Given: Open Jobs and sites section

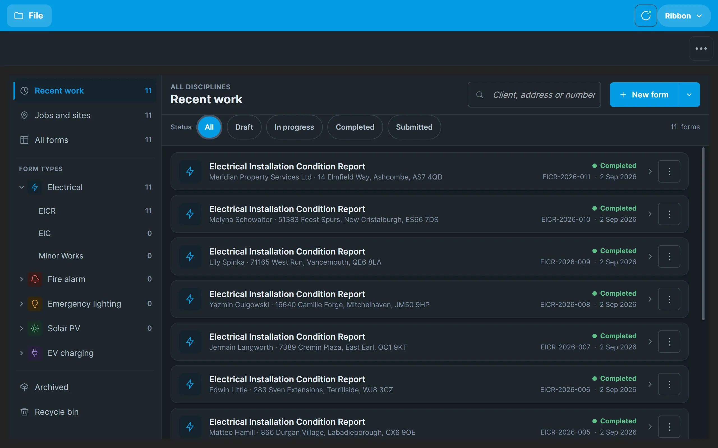Looking at the screenshot, I should pos(85,115).
